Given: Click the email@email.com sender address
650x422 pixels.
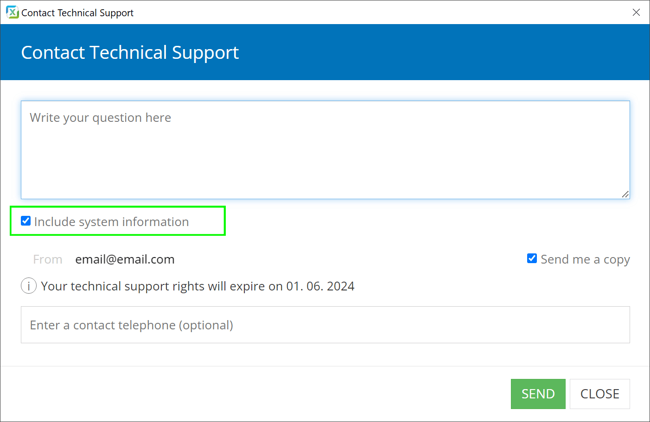Looking at the screenshot, I should 125,259.
